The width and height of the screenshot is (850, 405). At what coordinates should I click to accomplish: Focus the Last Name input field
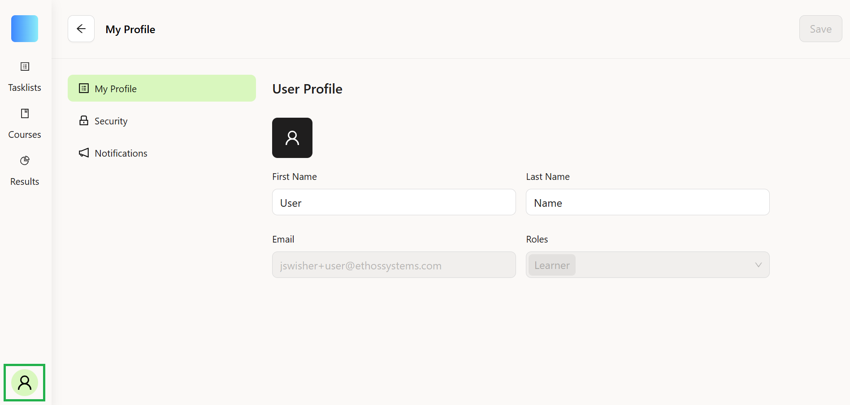[x=648, y=202]
